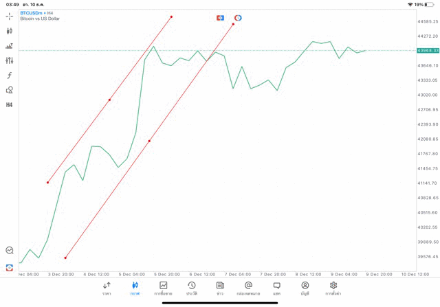Switch to the กราฟ (Chart) tab

(135, 288)
